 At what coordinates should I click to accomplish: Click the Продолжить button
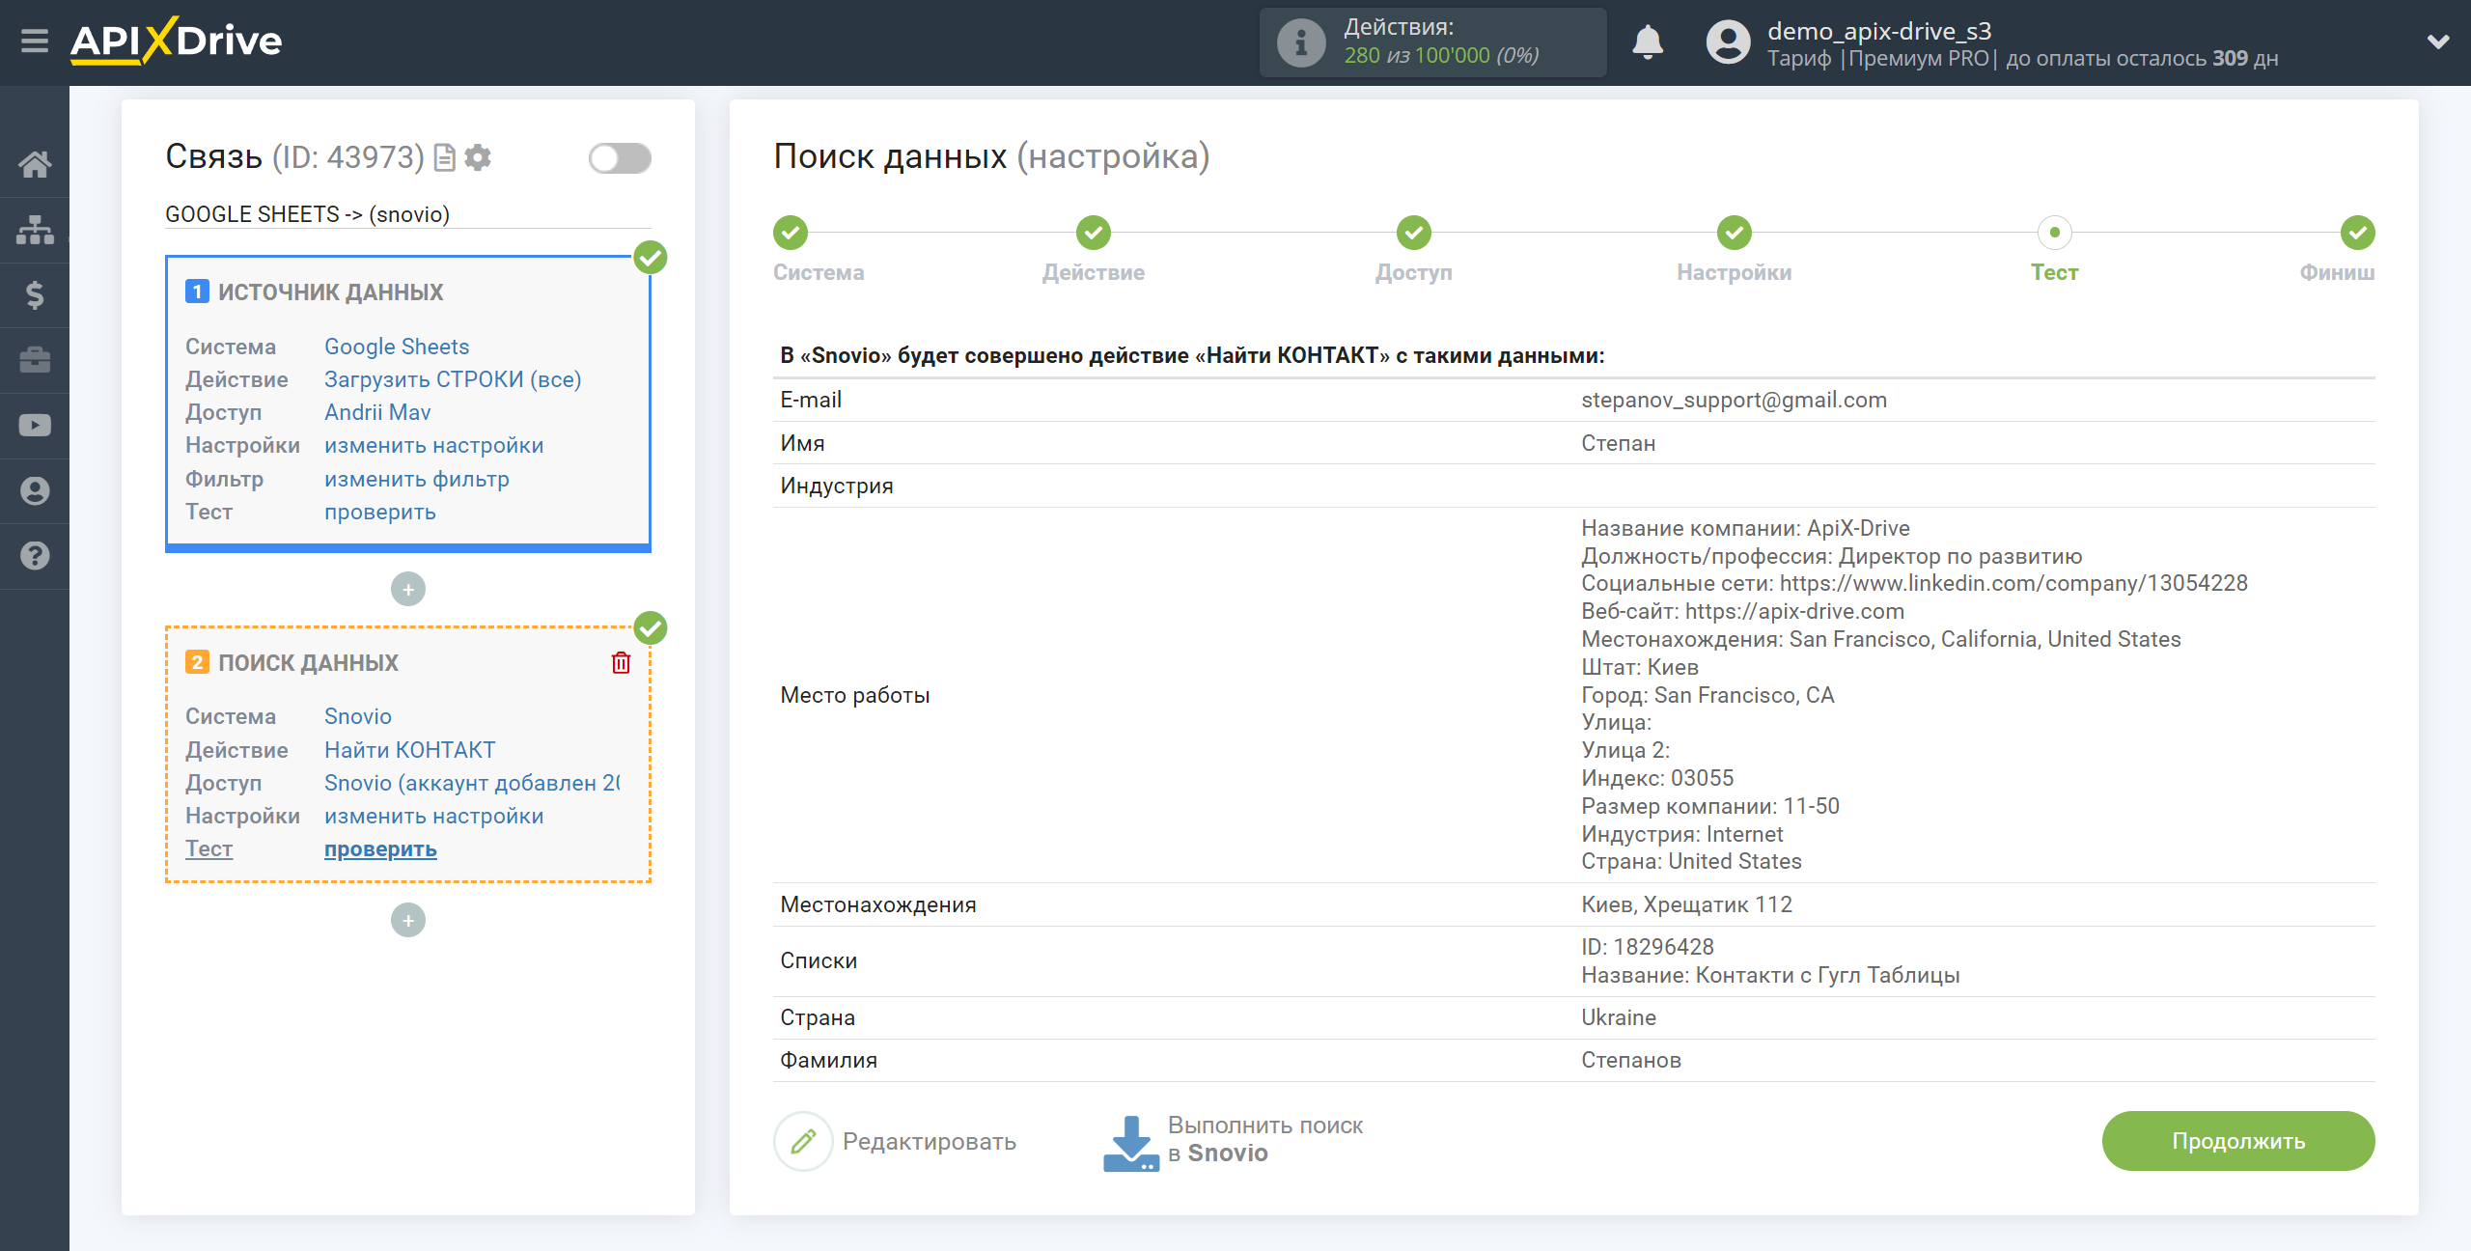coord(2238,1141)
